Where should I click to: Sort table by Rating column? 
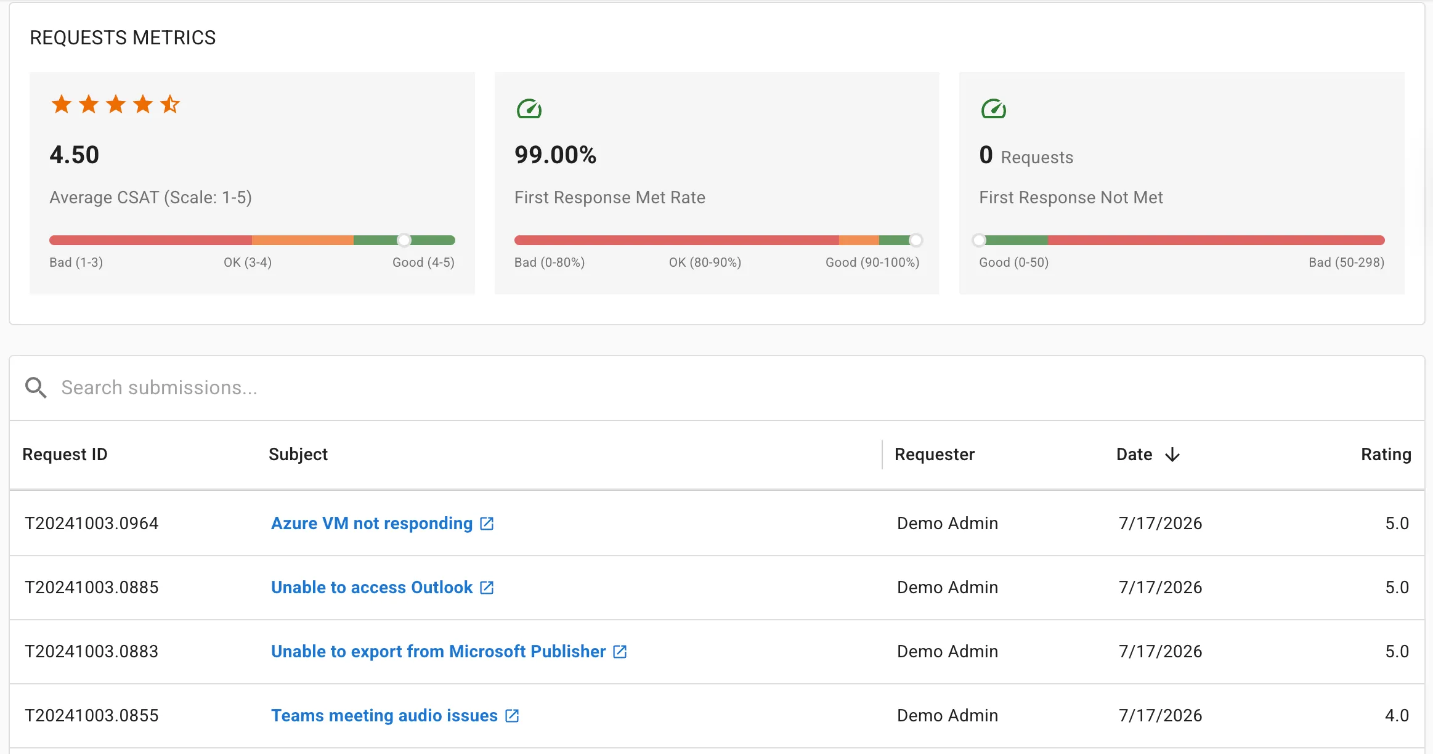pos(1386,455)
